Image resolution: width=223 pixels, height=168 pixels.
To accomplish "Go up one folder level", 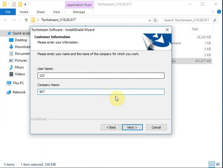I will coord(26,20).
